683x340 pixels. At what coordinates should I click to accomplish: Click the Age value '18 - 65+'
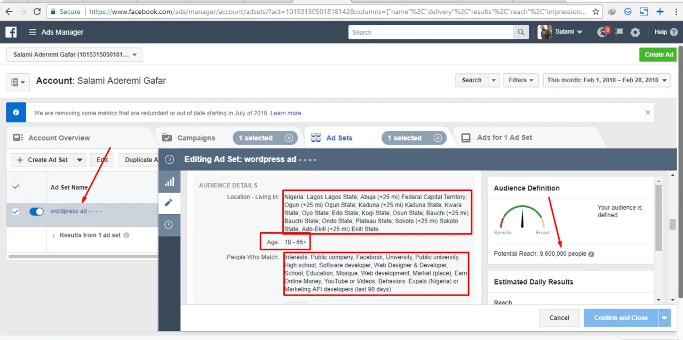296,242
